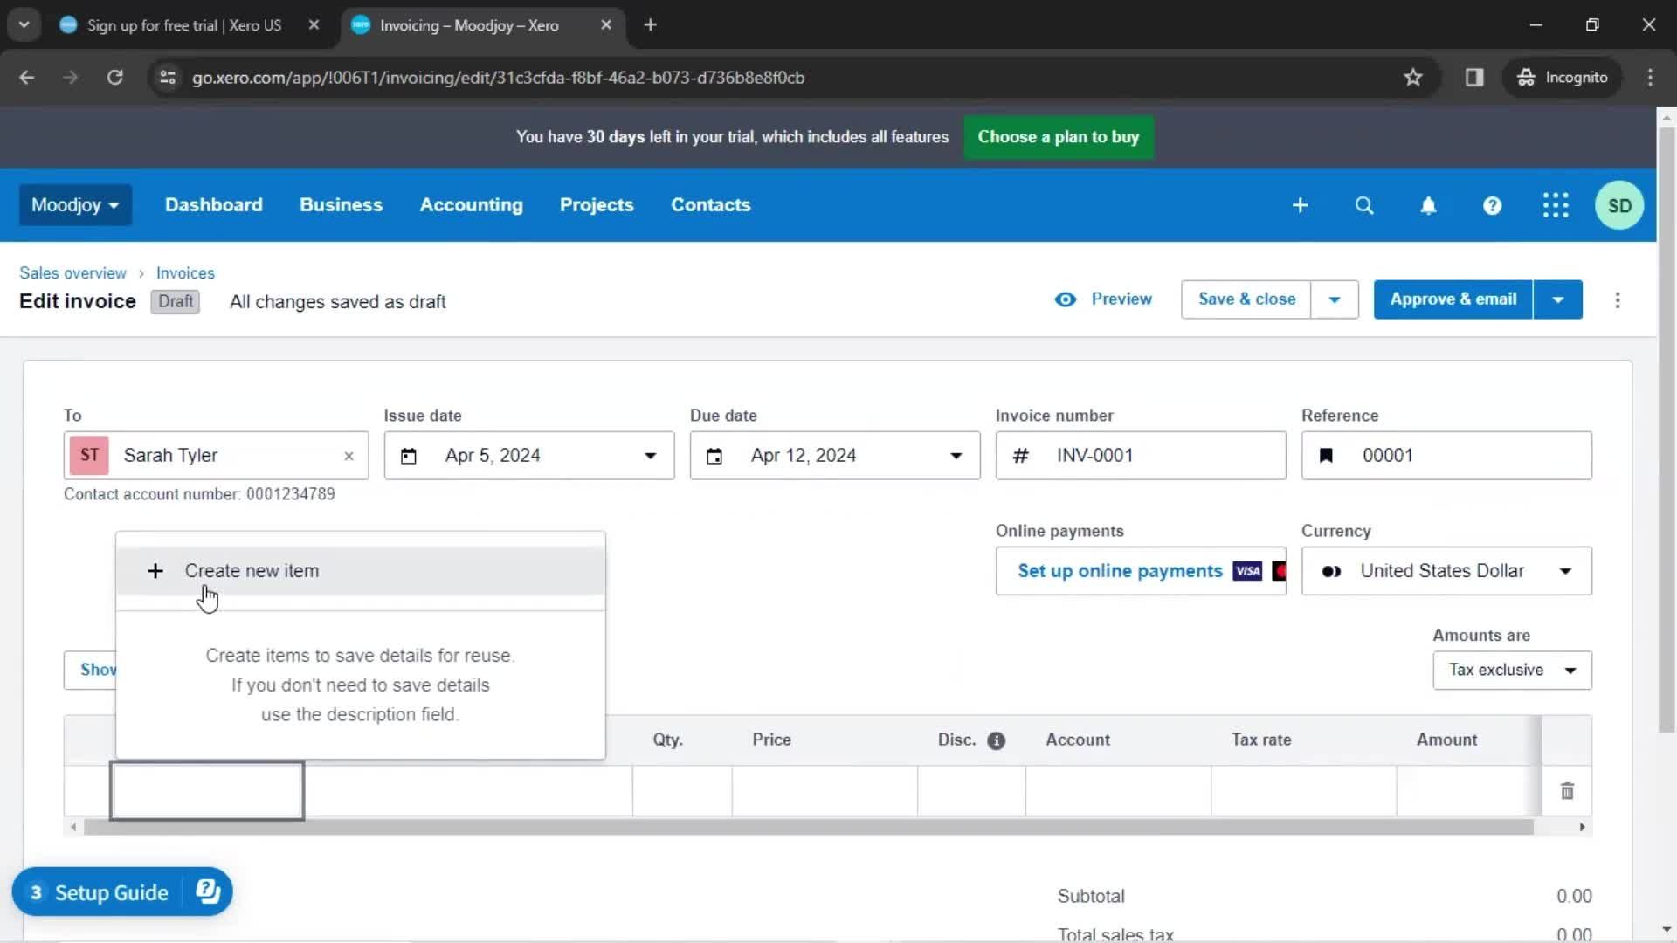Open the browser side panel icon

[x=1474, y=78]
